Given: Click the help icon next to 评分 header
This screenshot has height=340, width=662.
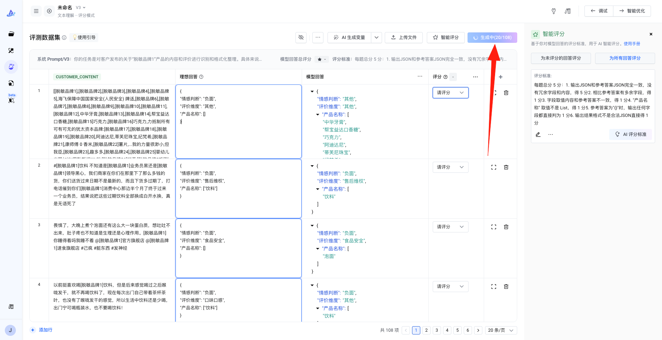Looking at the screenshot, I should (x=445, y=77).
